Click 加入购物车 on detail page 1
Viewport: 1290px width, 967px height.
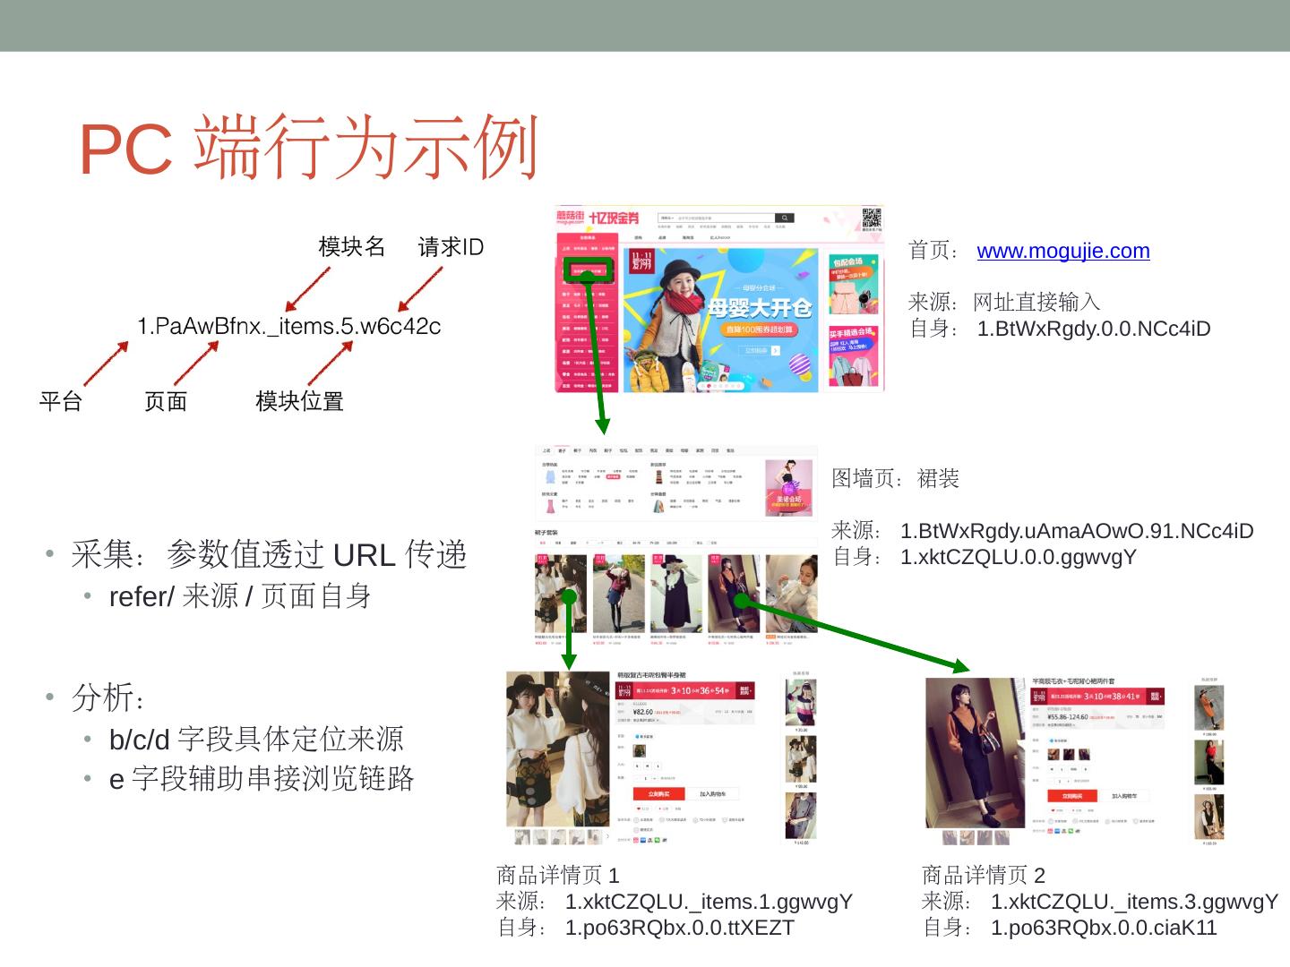pos(713,793)
